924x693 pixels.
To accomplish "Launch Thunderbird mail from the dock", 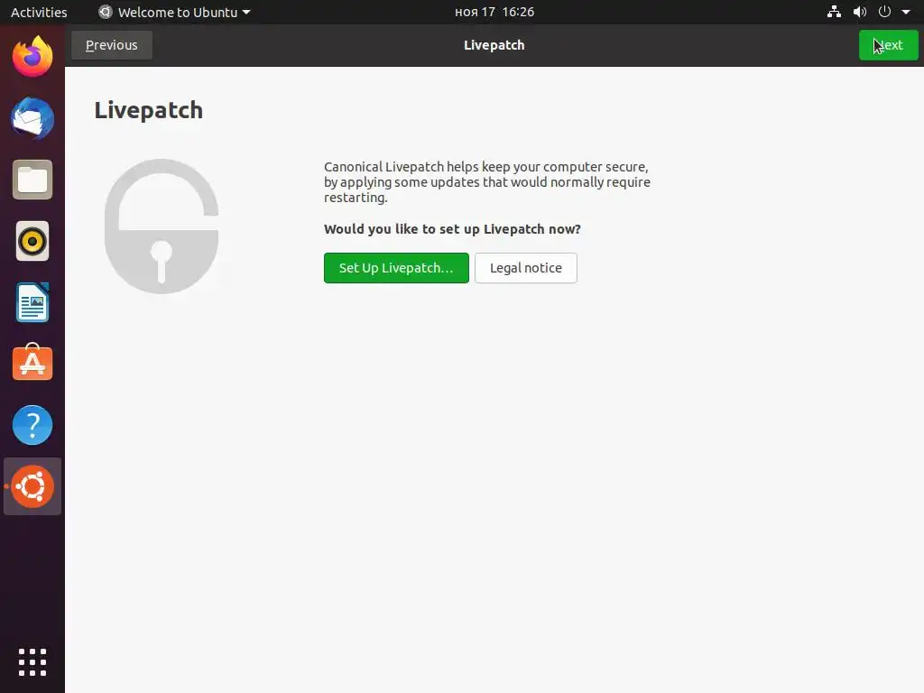I will pyautogui.click(x=32, y=118).
